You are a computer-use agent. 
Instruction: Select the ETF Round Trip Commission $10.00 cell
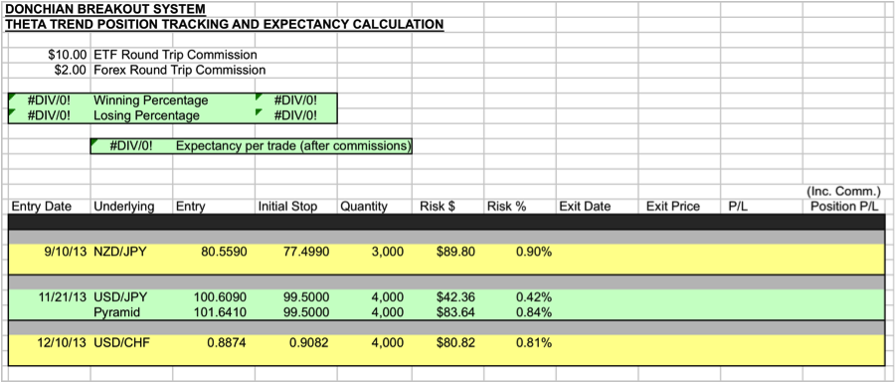(x=49, y=55)
